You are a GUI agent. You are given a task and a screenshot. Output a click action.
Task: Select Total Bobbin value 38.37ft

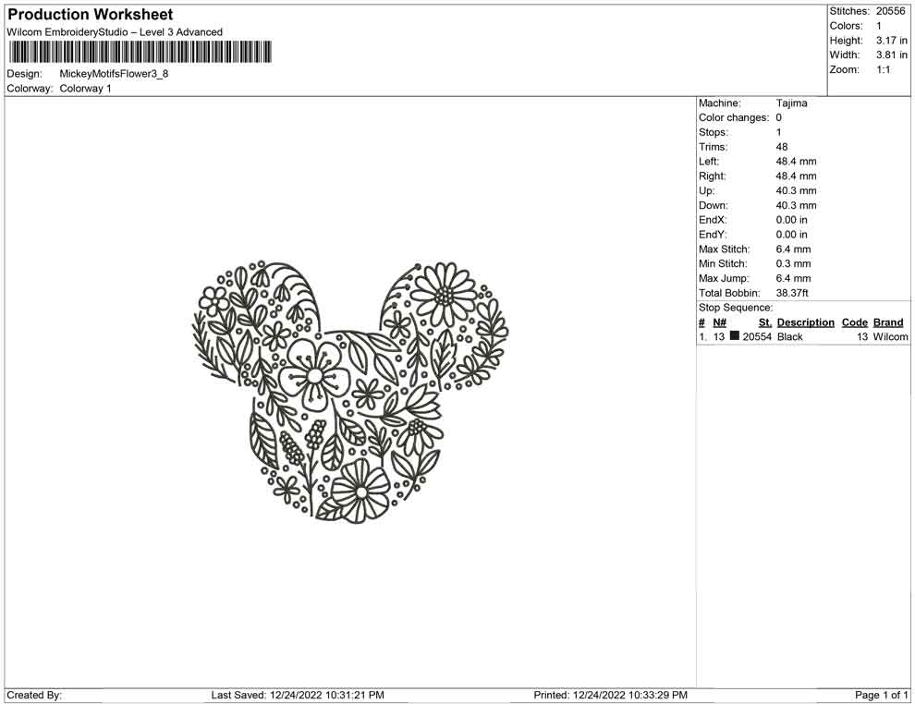click(792, 293)
